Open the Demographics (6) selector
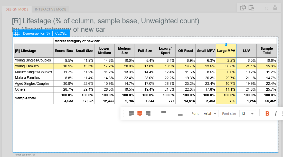 (x=36, y=33)
